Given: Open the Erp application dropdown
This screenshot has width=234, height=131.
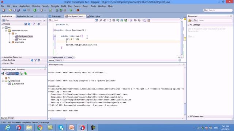Looking at the screenshot, I should point(40,20).
